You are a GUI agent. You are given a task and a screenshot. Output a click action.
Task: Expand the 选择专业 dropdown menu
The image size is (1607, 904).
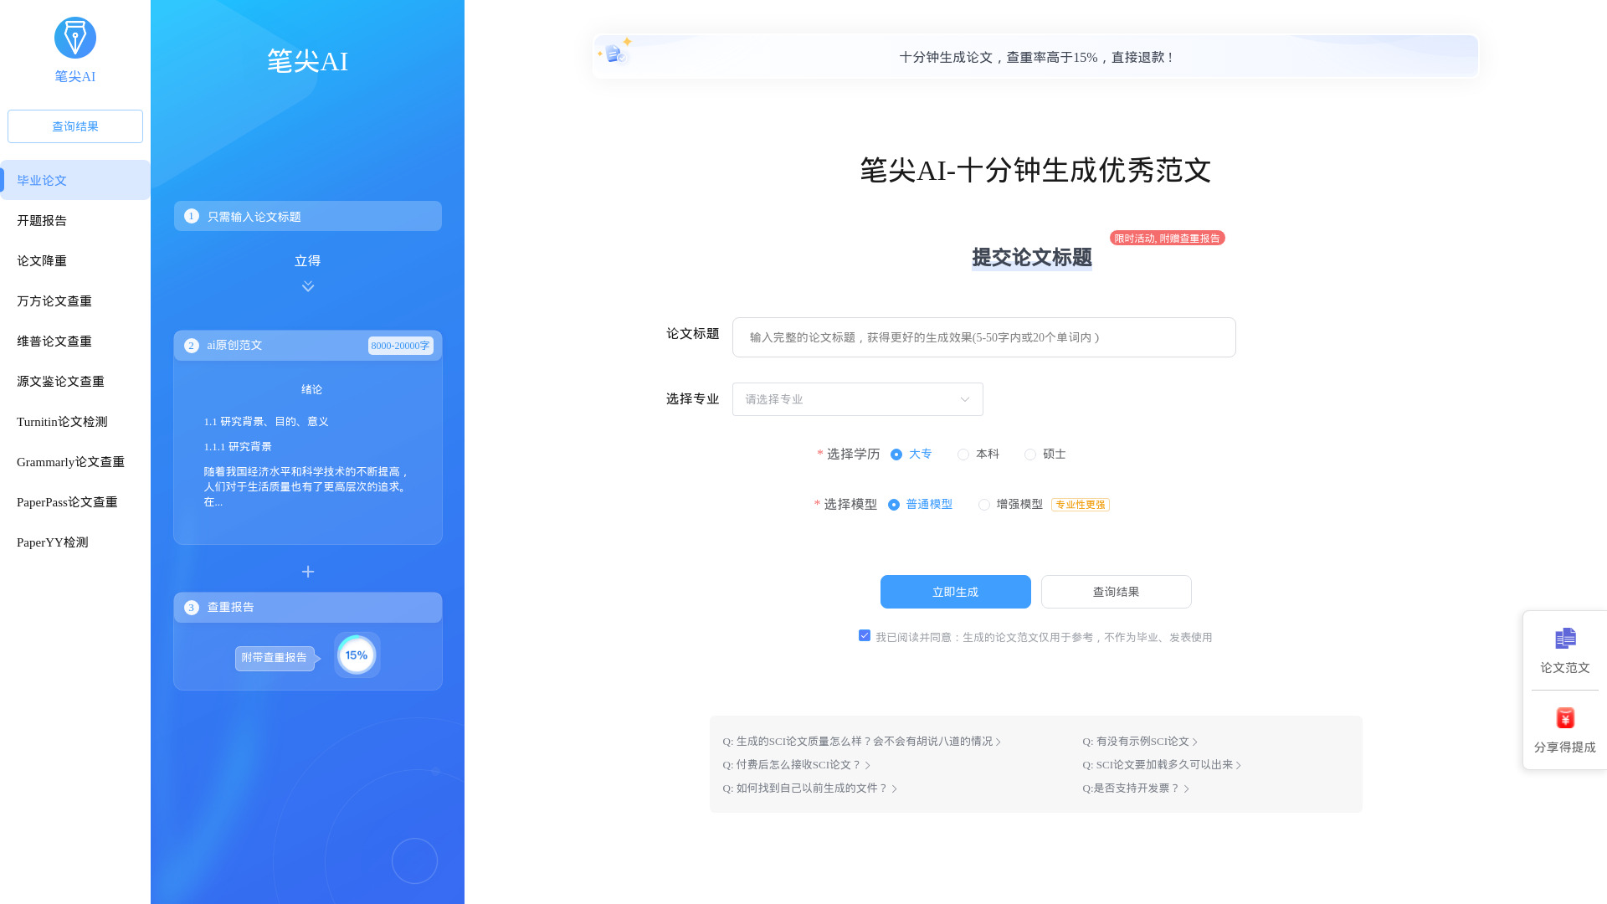(x=855, y=398)
